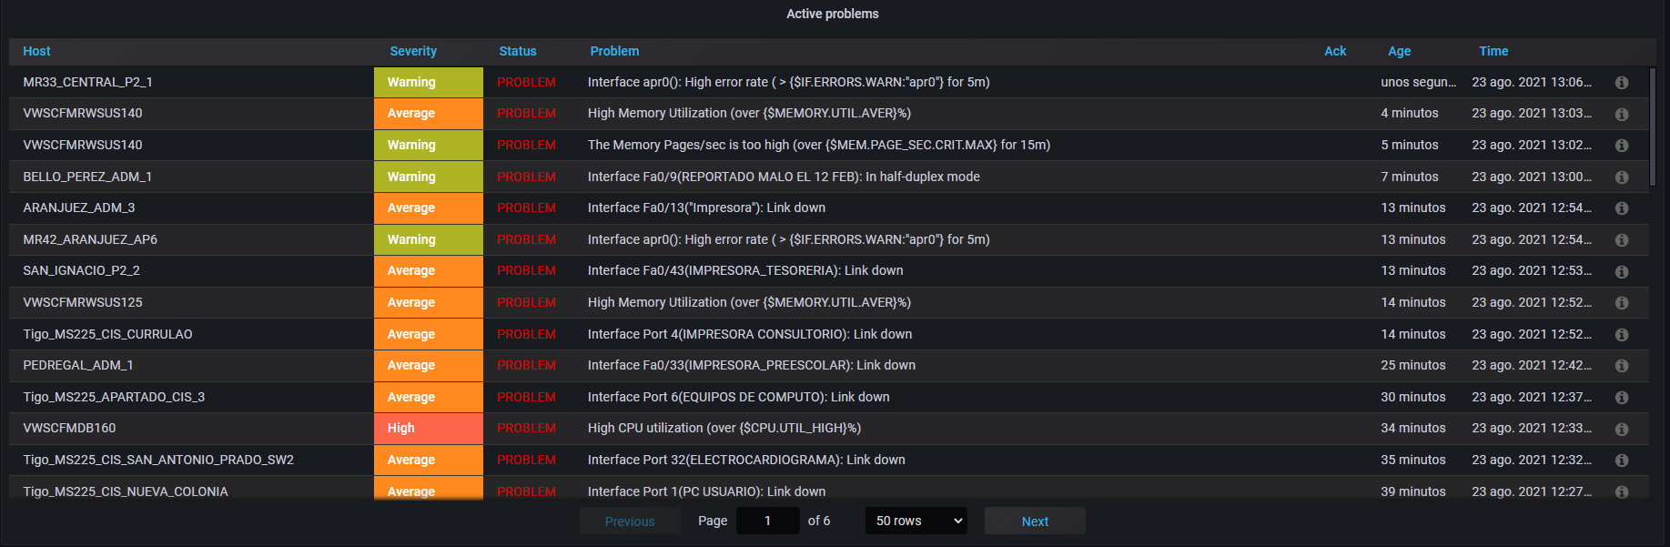
Task: Open info icon for MR33_CENTRAL_P2_1 row
Action: coord(1622,83)
